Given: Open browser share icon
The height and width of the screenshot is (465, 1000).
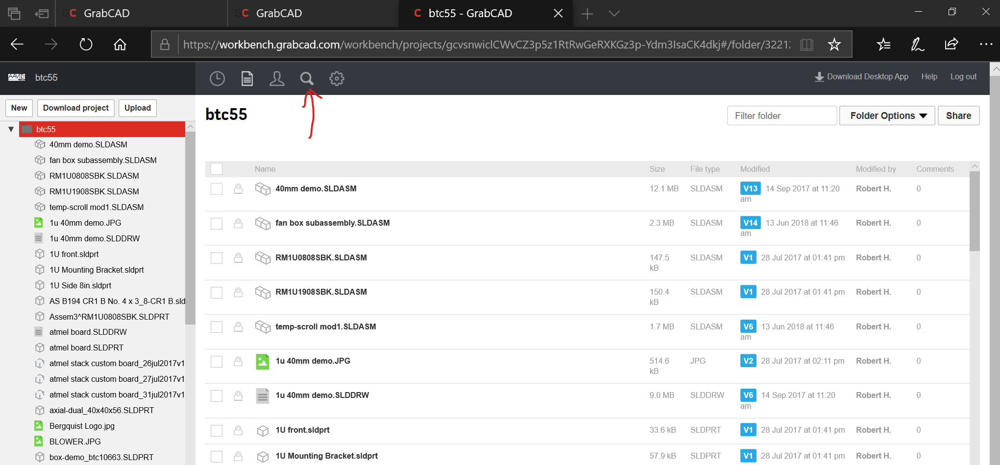Looking at the screenshot, I should (951, 44).
